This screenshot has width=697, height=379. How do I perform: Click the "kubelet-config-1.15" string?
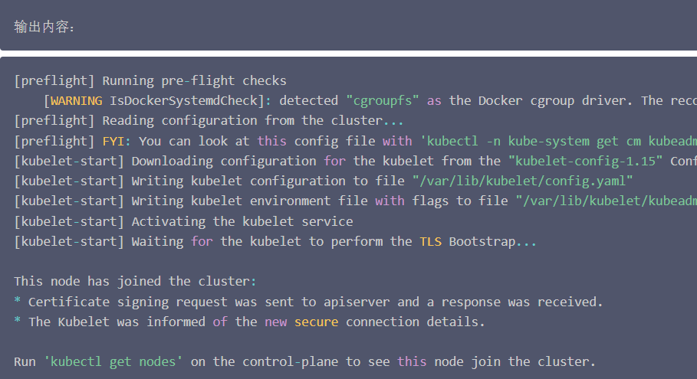coord(585,161)
